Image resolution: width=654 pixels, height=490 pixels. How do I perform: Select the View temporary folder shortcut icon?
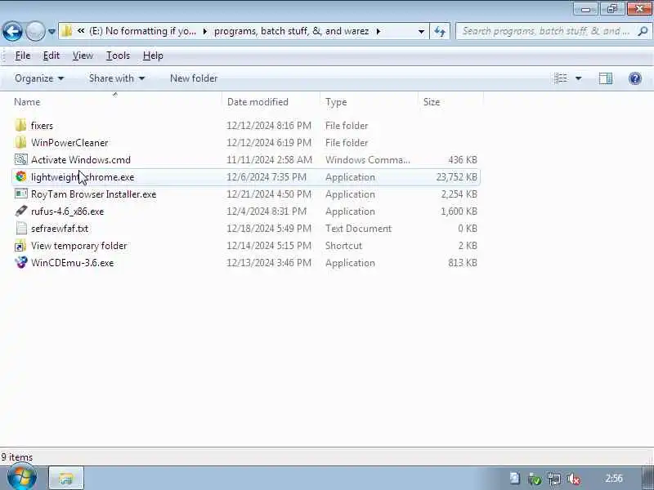pyautogui.click(x=20, y=246)
